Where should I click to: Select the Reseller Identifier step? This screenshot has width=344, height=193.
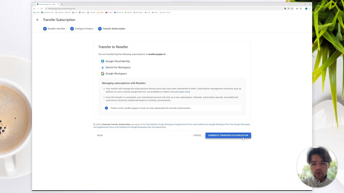click(x=54, y=29)
